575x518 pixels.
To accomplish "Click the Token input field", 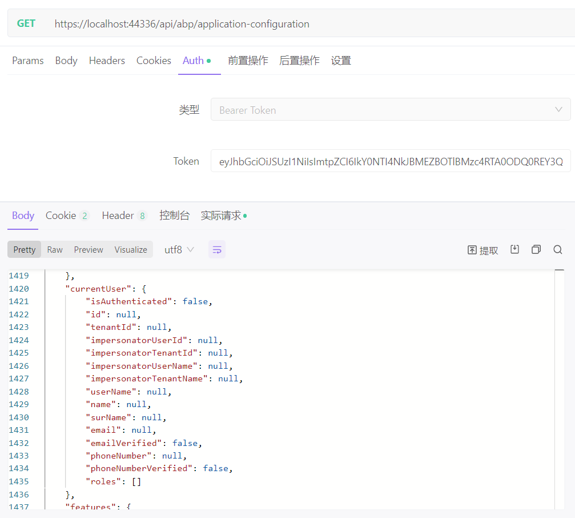I will click(x=391, y=161).
